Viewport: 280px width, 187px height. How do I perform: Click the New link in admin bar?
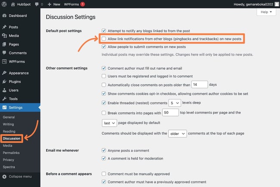point(56,4)
